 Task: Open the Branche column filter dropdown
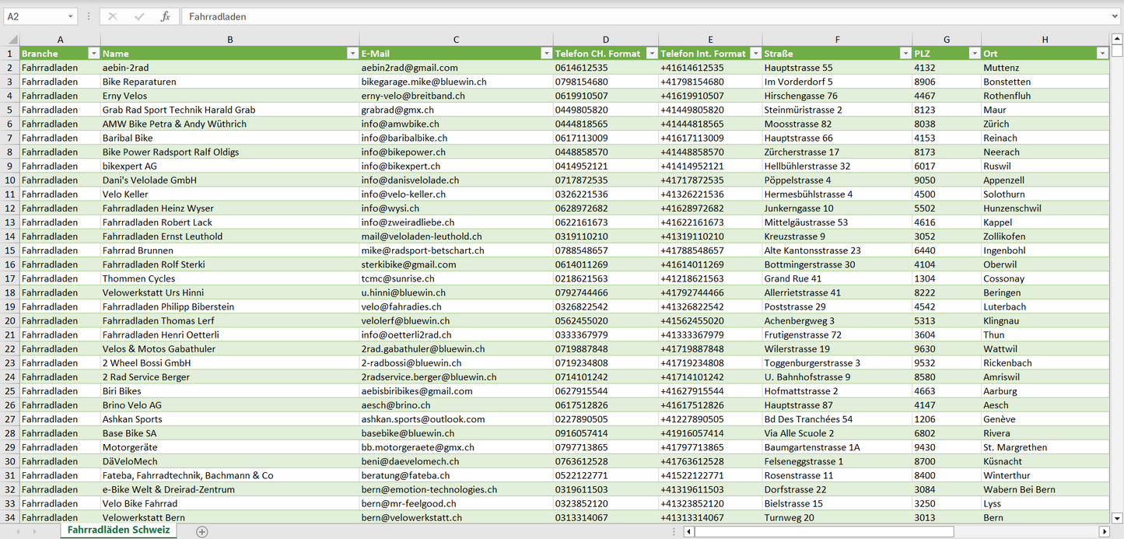click(x=93, y=54)
